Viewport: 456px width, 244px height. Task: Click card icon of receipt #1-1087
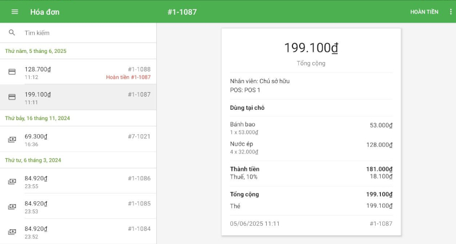pyautogui.click(x=12, y=97)
